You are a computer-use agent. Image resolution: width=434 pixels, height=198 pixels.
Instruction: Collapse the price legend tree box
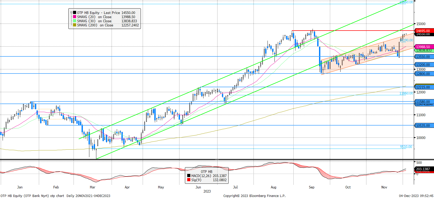click(71, 12)
